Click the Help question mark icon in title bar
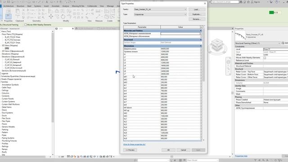This screenshot has width=288, height=162. click(x=277, y=2)
